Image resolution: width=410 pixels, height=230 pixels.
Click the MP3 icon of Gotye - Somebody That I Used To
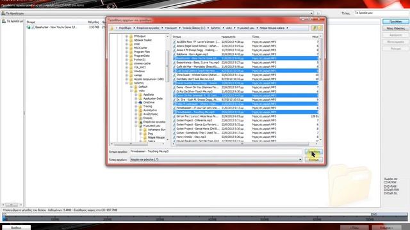pos(174,133)
